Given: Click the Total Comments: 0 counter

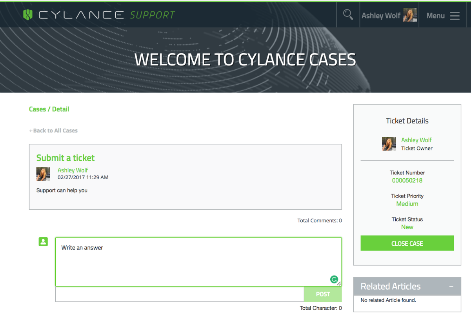Looking at the screenshot, I should pos(320,221).
